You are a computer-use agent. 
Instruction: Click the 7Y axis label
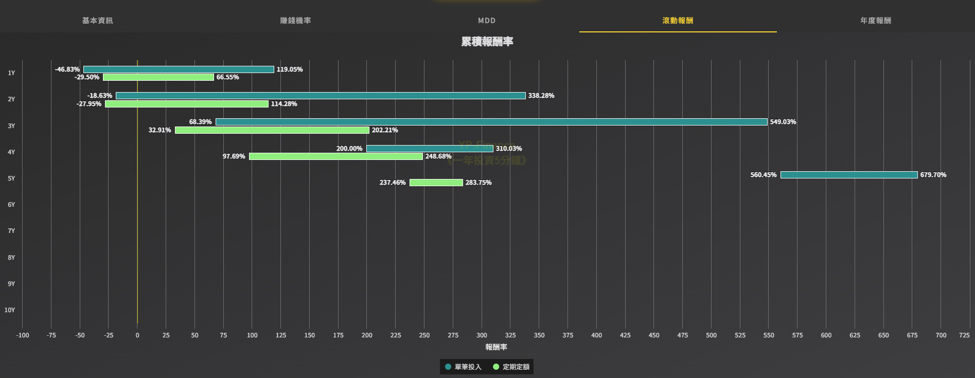pyautogui.click(x=11, y=231)
